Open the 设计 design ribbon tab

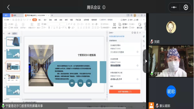(x=45, y=20)
